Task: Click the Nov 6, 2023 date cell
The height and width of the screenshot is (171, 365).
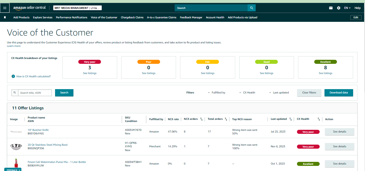Action: [278, 146]
